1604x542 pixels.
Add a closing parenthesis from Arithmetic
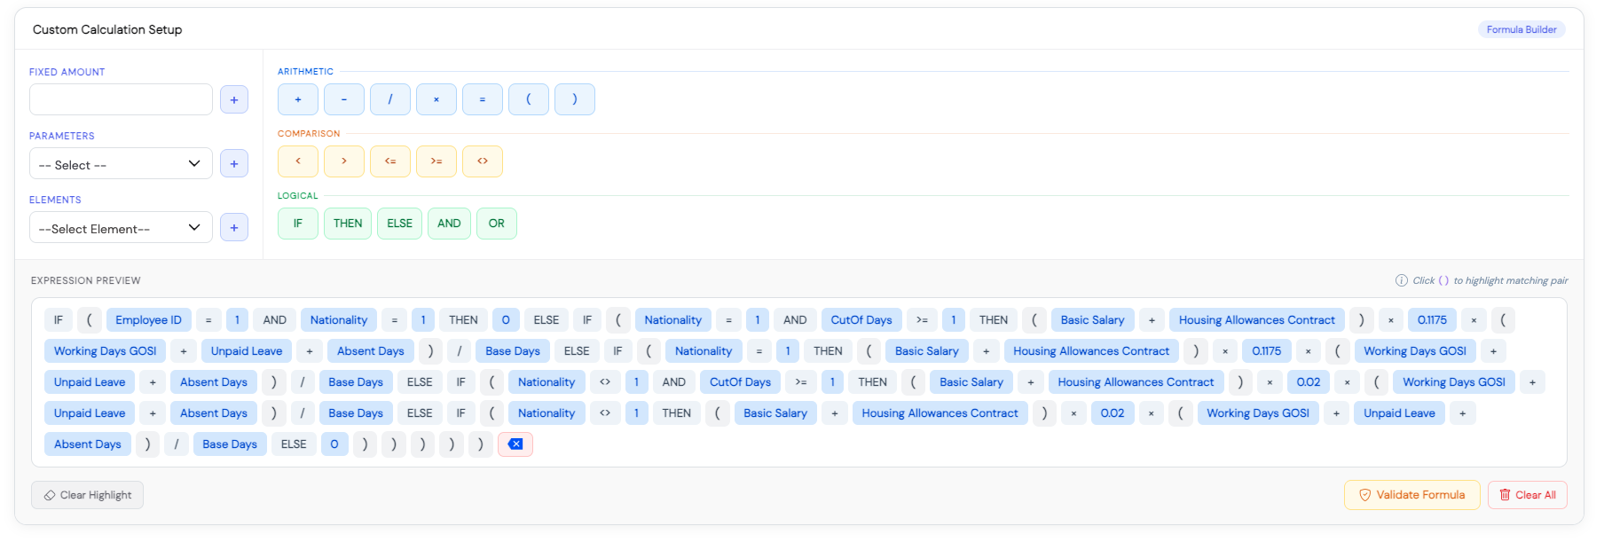pyautogui.click(x=575, y=99)
